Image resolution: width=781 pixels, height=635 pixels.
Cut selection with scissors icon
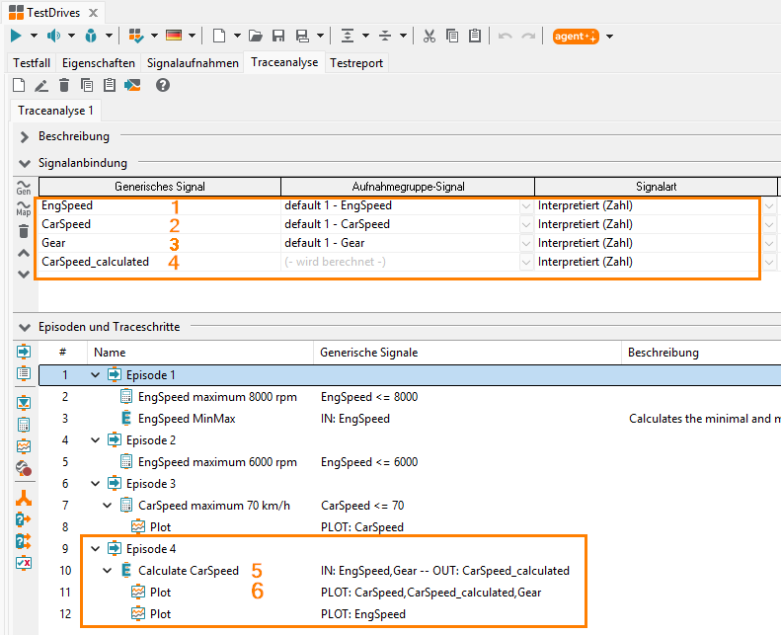(x=429, y=36)
